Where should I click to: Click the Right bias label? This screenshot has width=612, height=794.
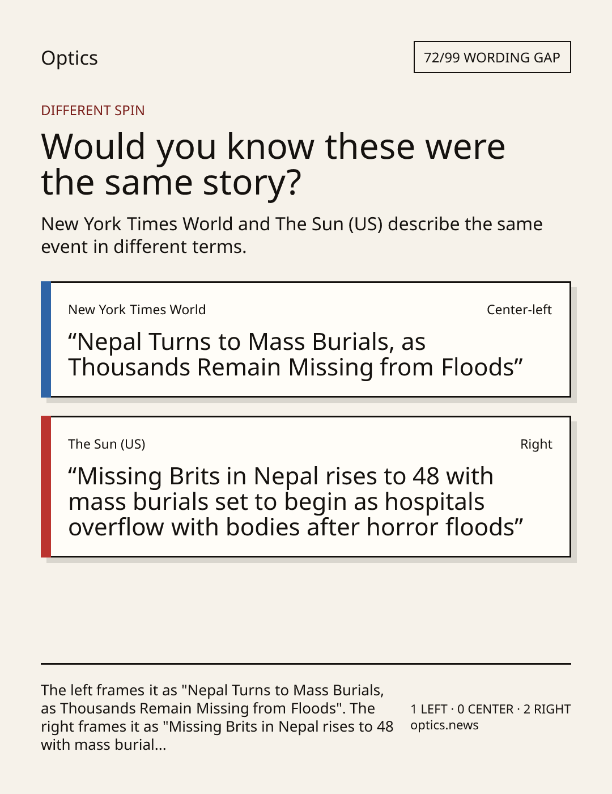click(536, 444)
